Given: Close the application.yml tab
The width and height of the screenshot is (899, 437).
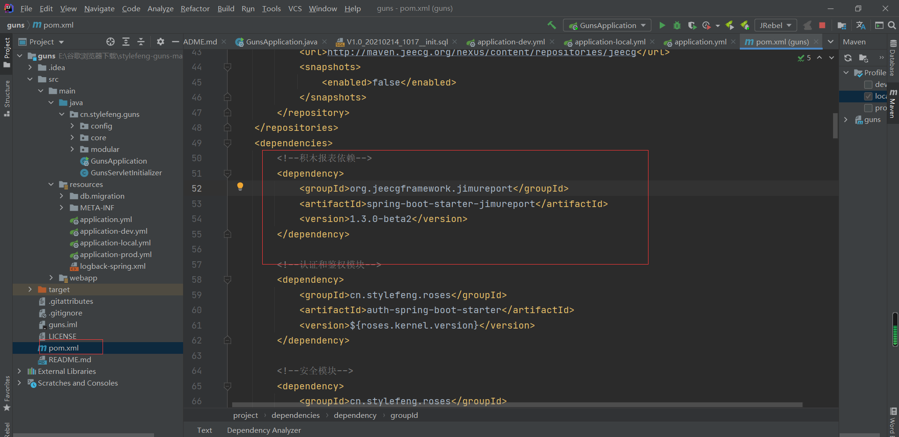Looking at the screenshot, I should [x=733, y=42].
